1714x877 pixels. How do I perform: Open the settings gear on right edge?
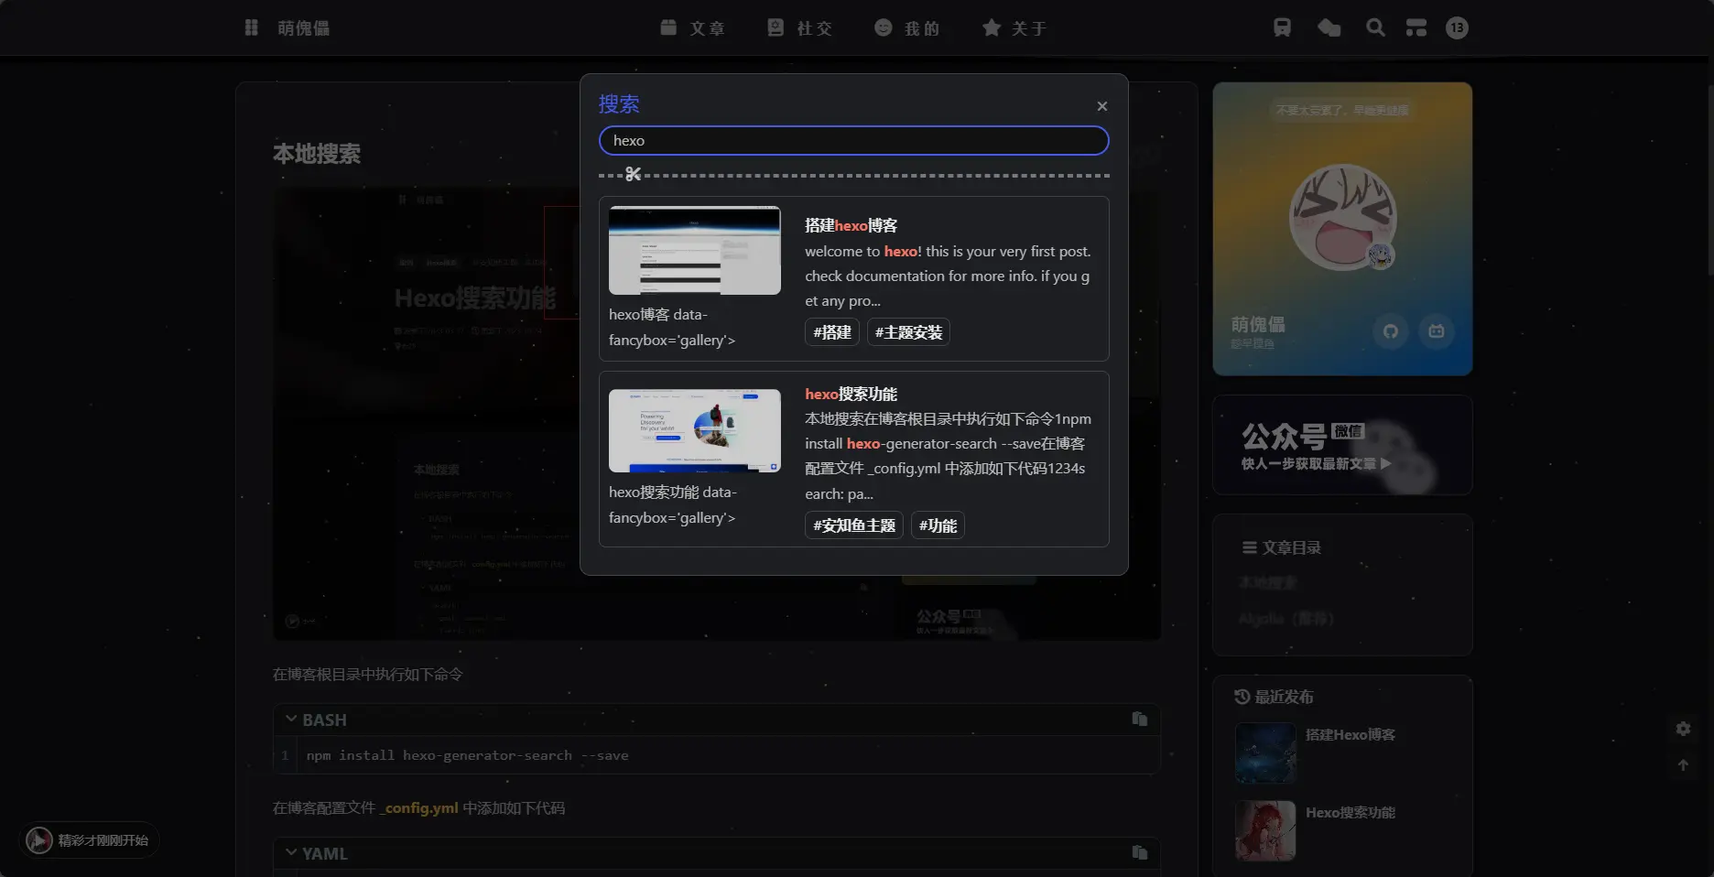[1683, 729]
